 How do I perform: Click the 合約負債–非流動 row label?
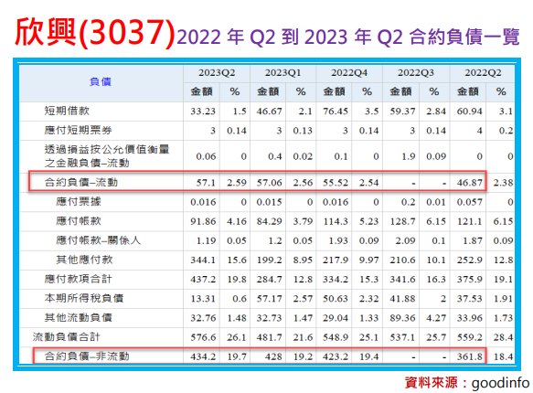87,356
